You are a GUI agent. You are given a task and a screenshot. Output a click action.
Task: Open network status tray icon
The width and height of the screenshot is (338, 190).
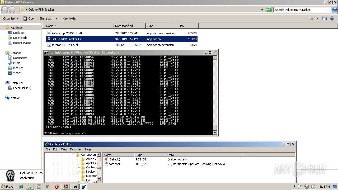306,187
